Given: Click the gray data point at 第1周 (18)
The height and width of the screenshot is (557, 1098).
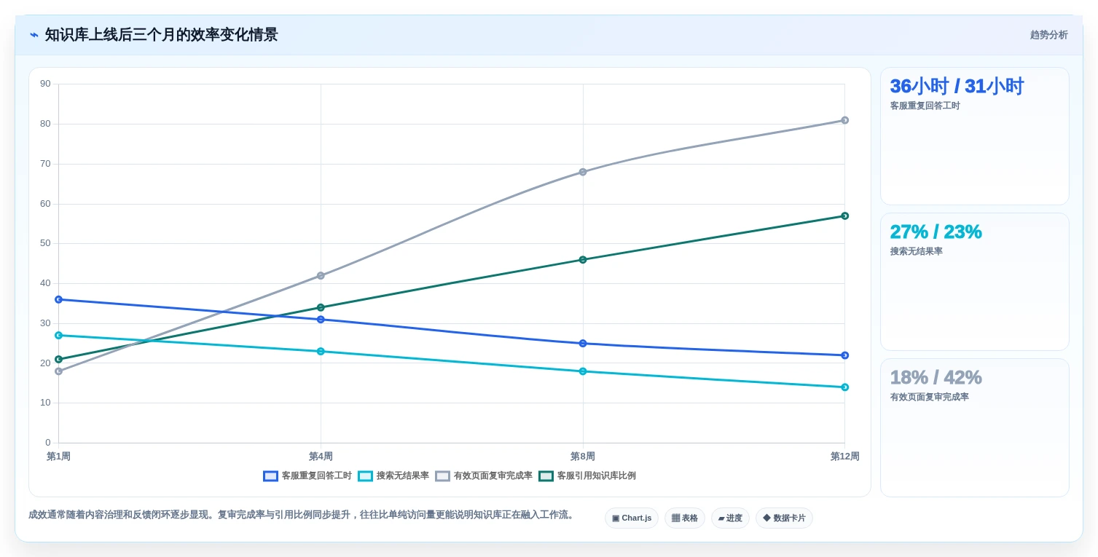Looking at the screenshot, I should click(59, 371).
